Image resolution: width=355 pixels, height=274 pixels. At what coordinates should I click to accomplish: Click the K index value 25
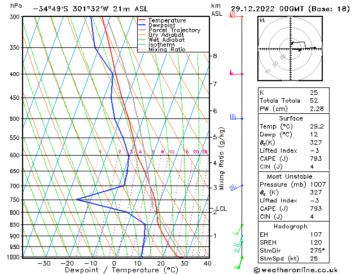[314, 92]
